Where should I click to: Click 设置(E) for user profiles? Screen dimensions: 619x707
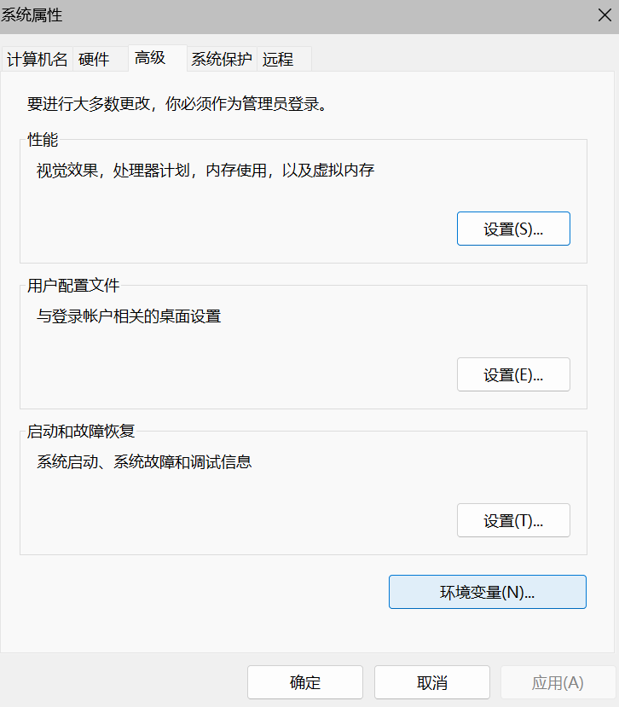[x=513, y=374]
